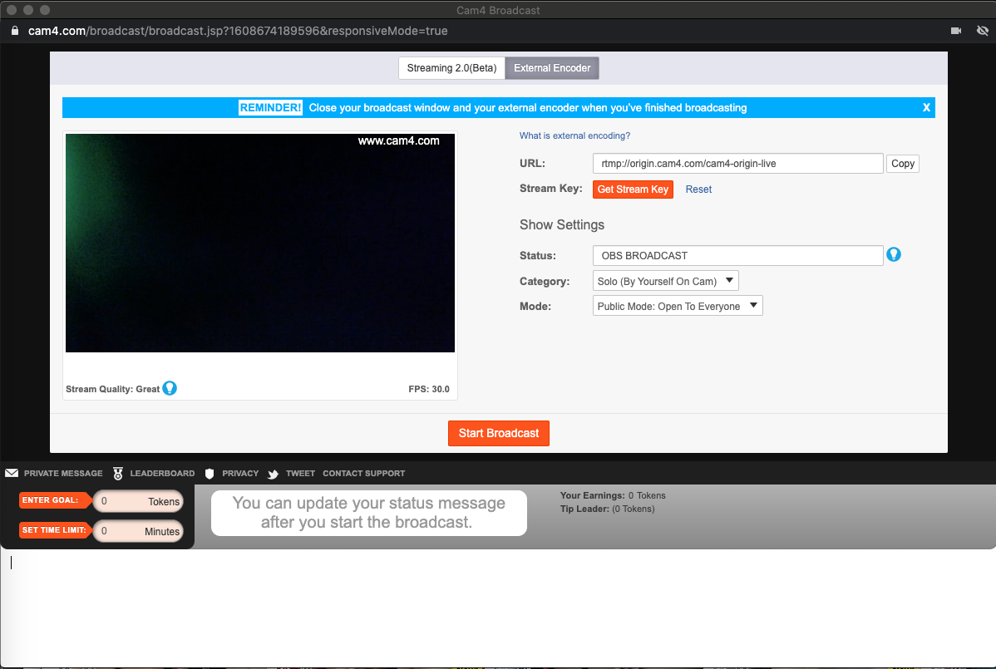Screen dimensions: 996x669
Task: Click the Status text input field
Action: (737, 255)
